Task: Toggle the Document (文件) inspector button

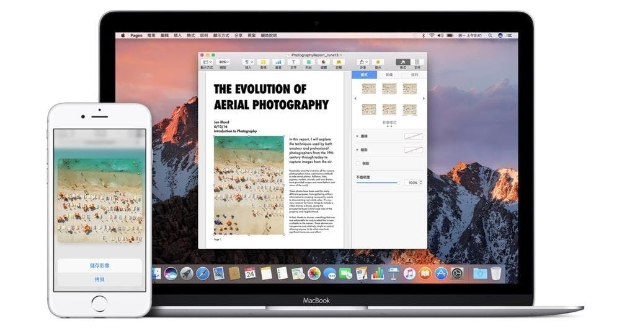Action: click(417, 62)
